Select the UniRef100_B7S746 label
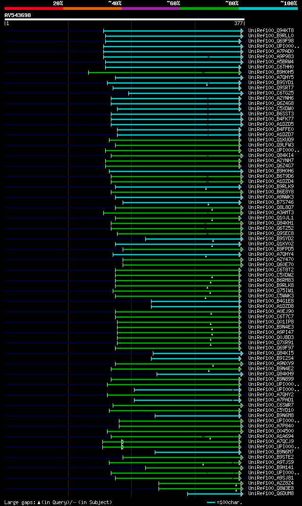Screen dimensions: 302x506 271,202
